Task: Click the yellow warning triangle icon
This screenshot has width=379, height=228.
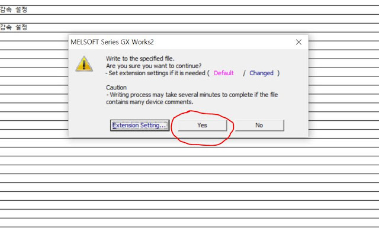Action: pyautogui.click(x=84, y=64)
